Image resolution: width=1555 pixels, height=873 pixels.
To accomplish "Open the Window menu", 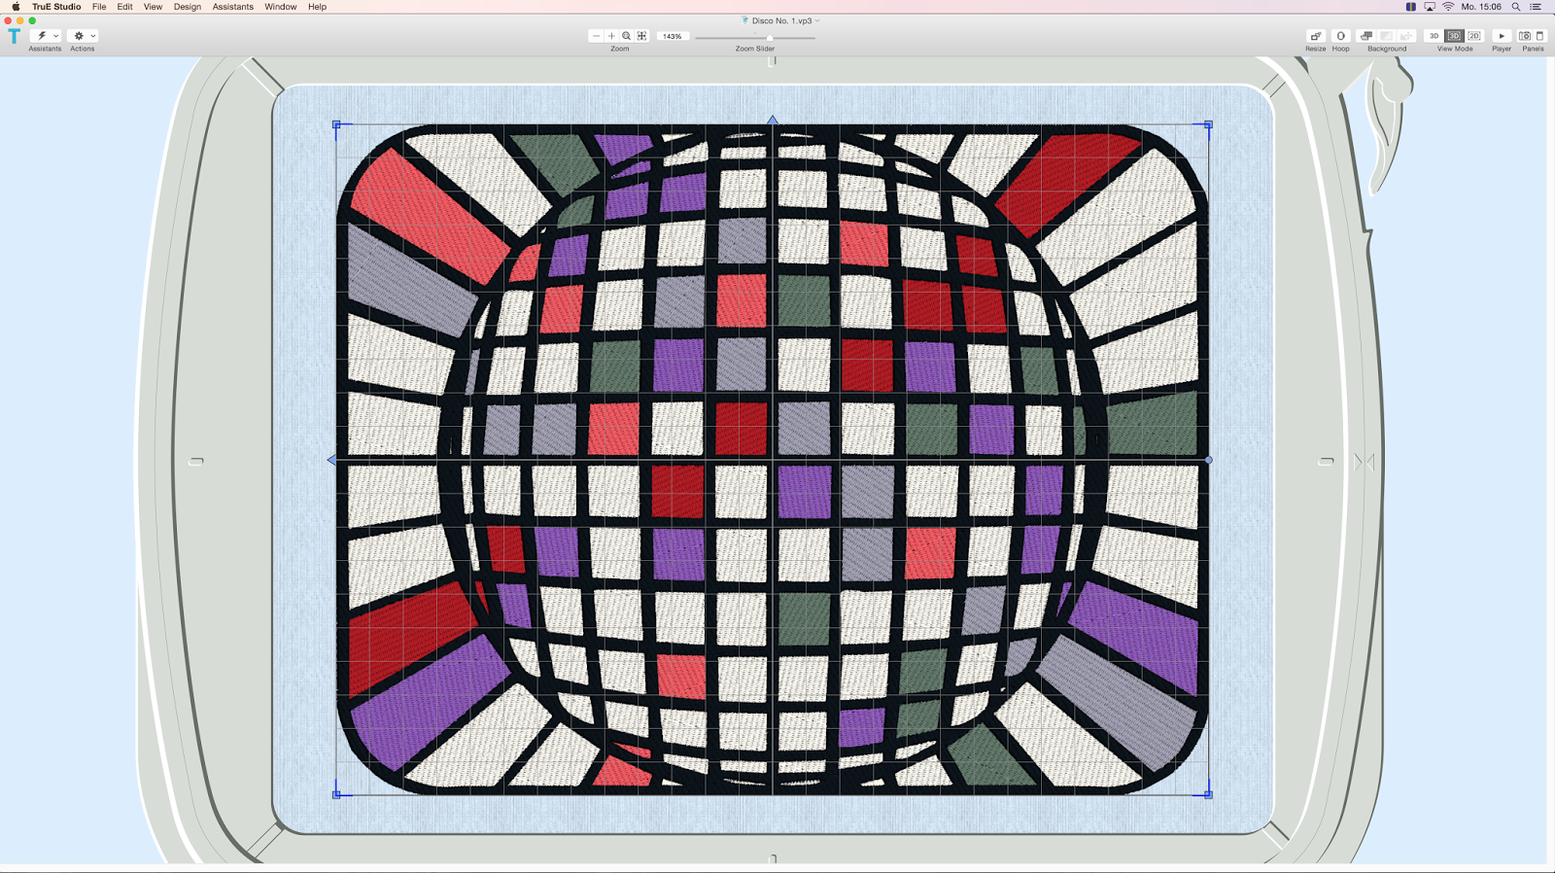I will pyautogui.click(x=281, y=7).
